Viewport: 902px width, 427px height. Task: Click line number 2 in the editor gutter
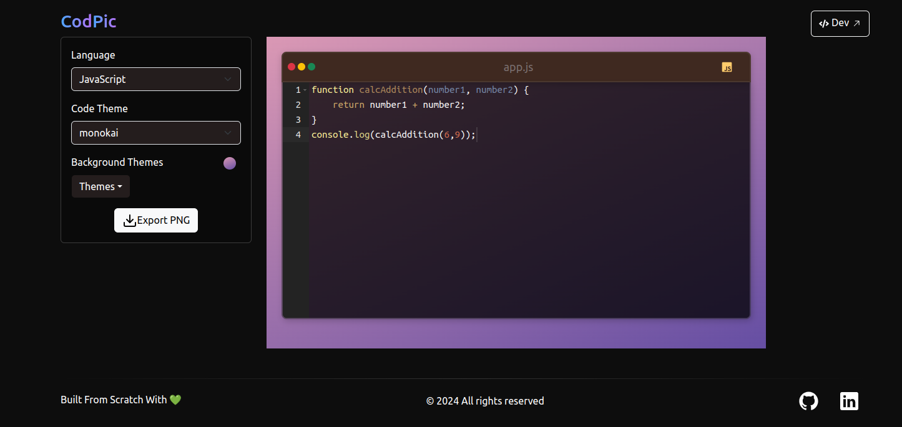(x=298, y=105)
